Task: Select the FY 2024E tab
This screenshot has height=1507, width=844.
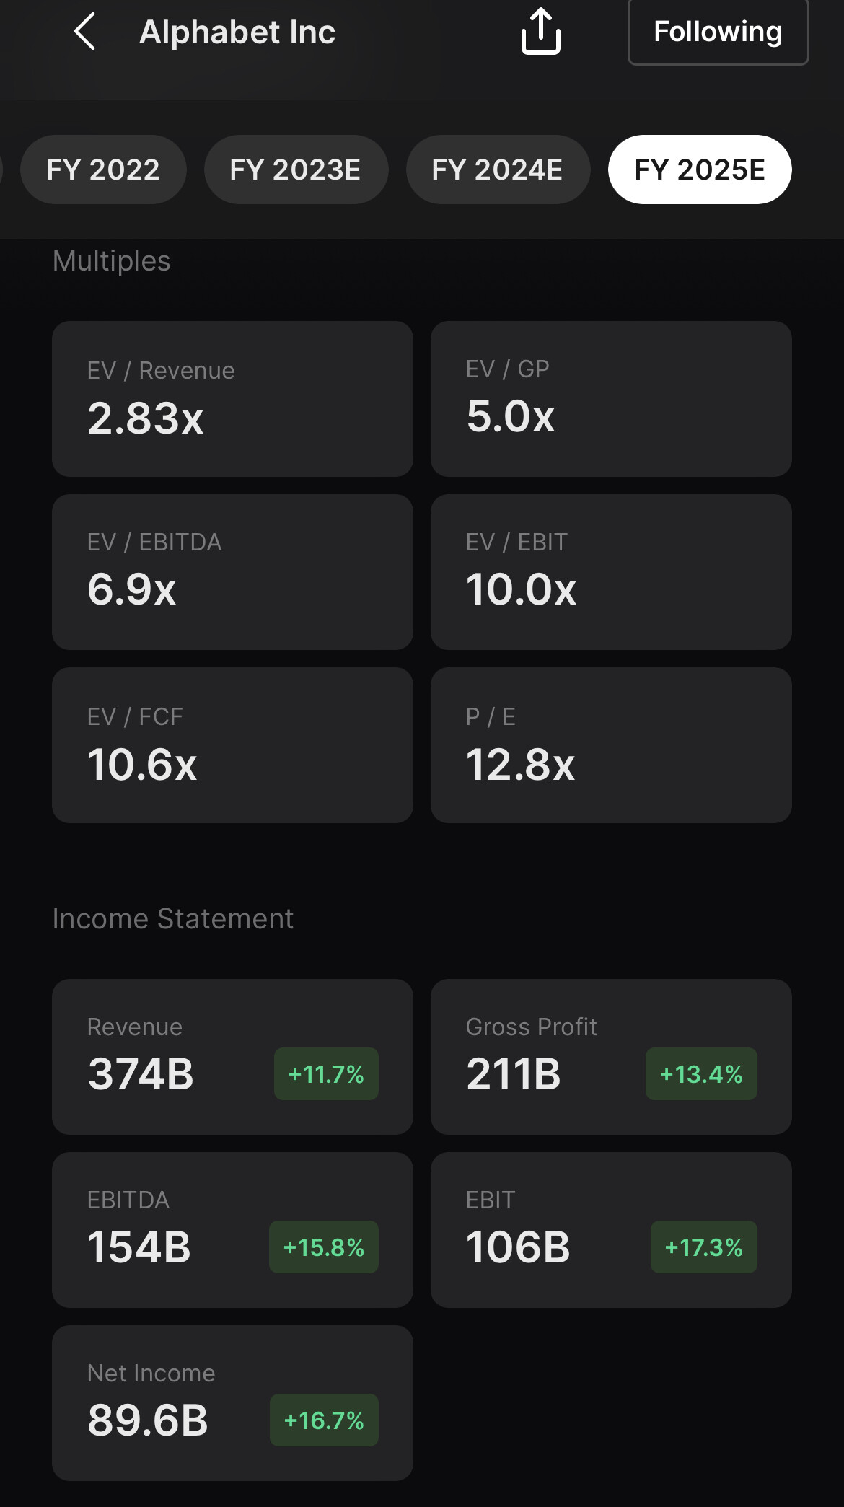Action: (498, 170)
